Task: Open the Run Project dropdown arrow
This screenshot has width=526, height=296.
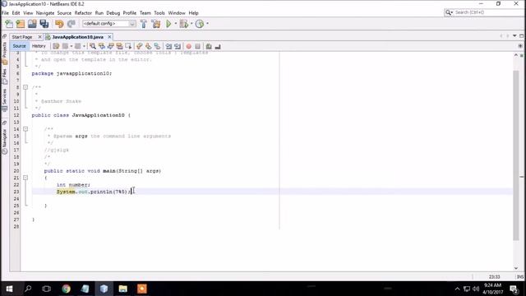Action: point(175,24)
